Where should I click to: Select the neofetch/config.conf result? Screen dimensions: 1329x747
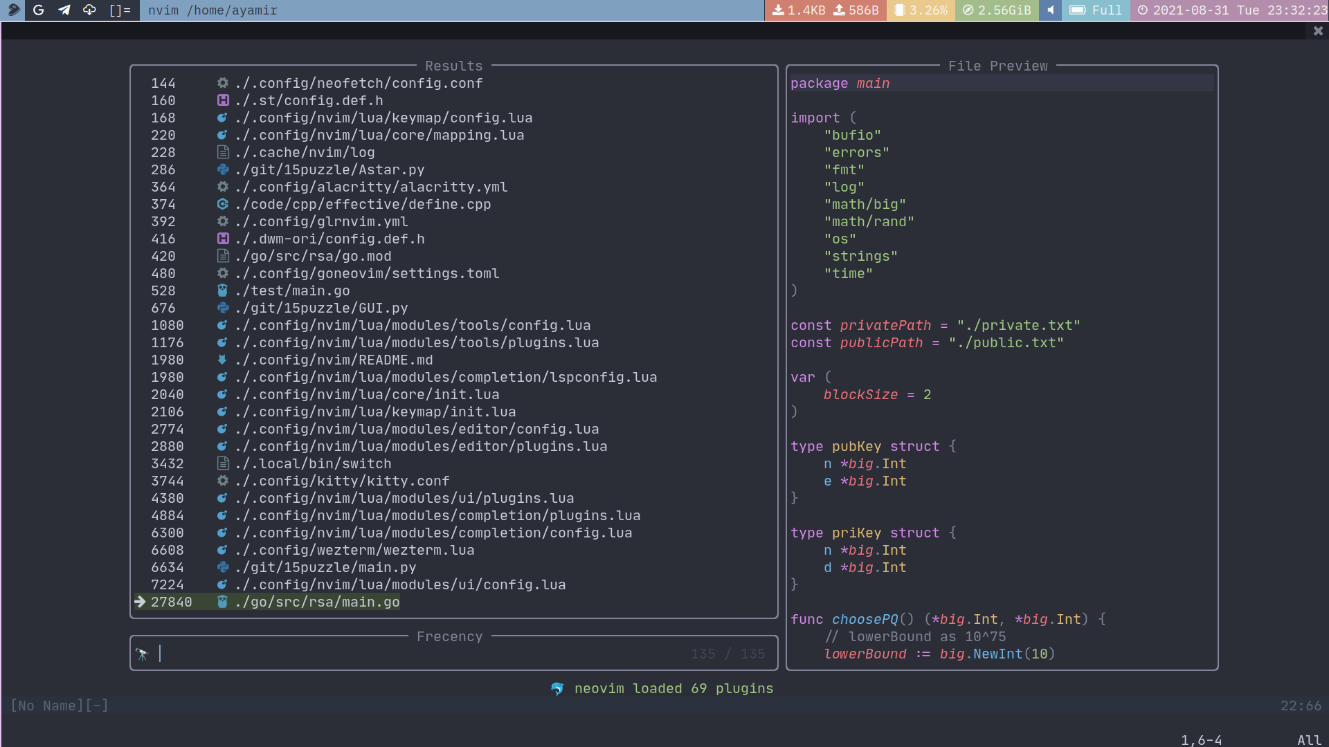(x=358, y=83)
